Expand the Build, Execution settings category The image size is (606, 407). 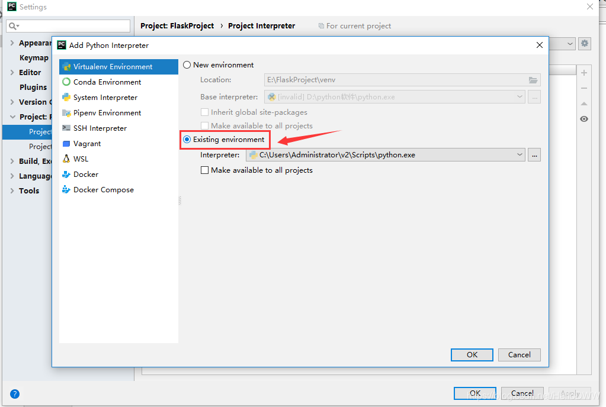pyautogui.click(x=12, y=161)
